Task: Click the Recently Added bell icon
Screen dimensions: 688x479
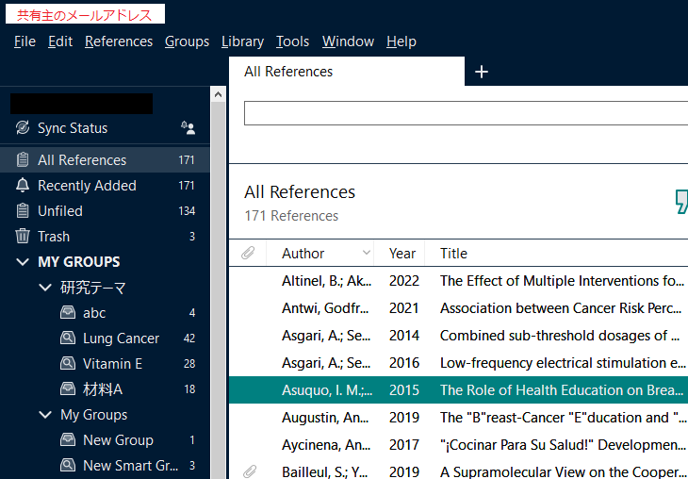Action: click(23, 186)
